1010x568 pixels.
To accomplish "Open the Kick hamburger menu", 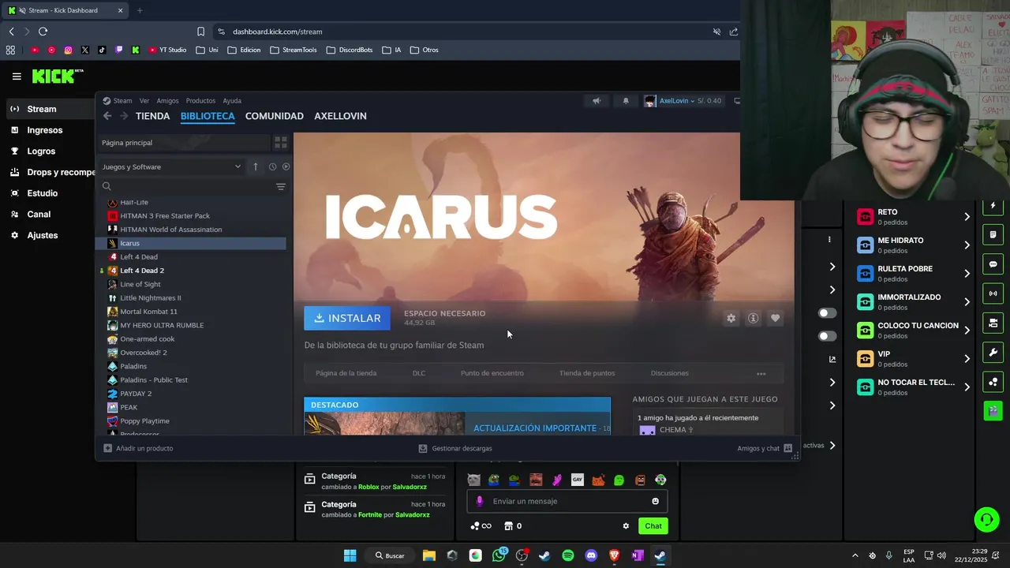I will [17, 77].
